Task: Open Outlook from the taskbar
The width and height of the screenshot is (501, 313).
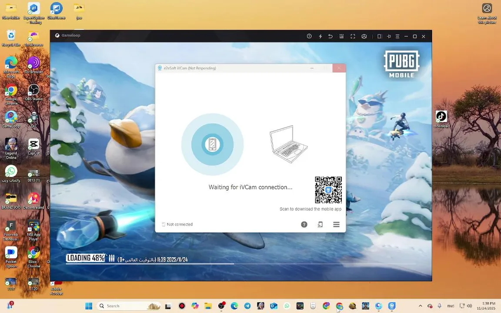Action: 274,306
